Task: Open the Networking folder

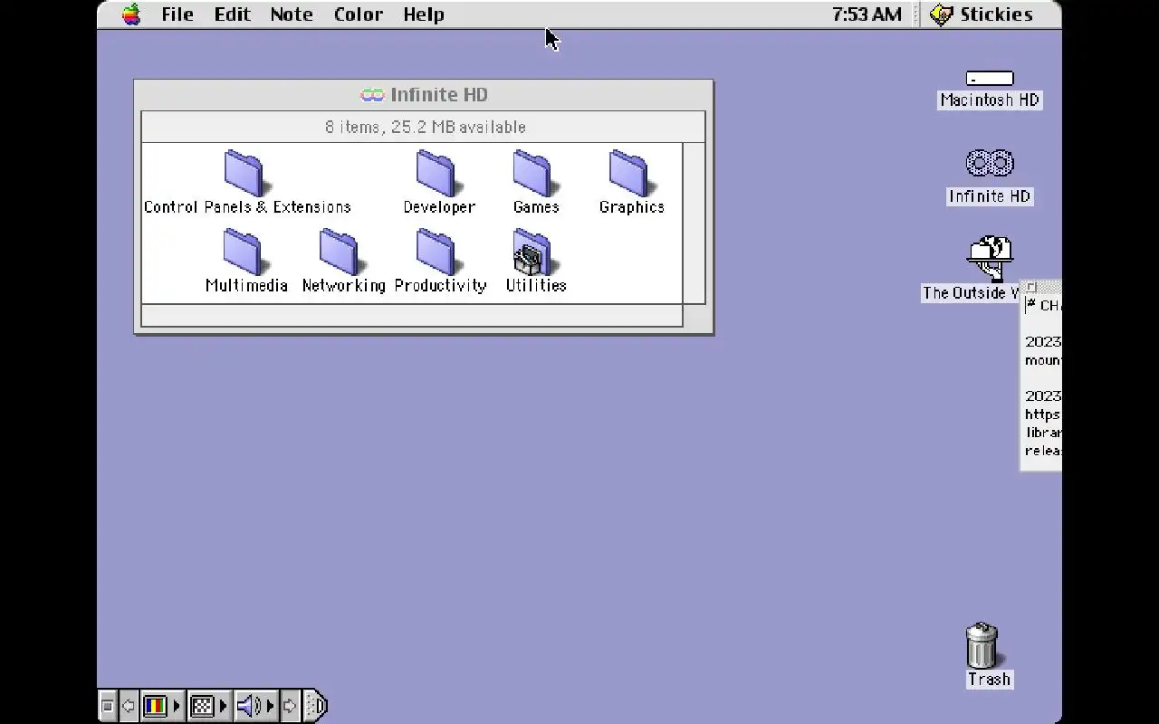Action: click(341, 252)
